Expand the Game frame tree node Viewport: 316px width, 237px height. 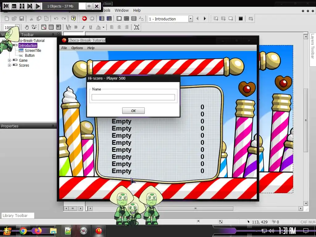click(9, 60)
